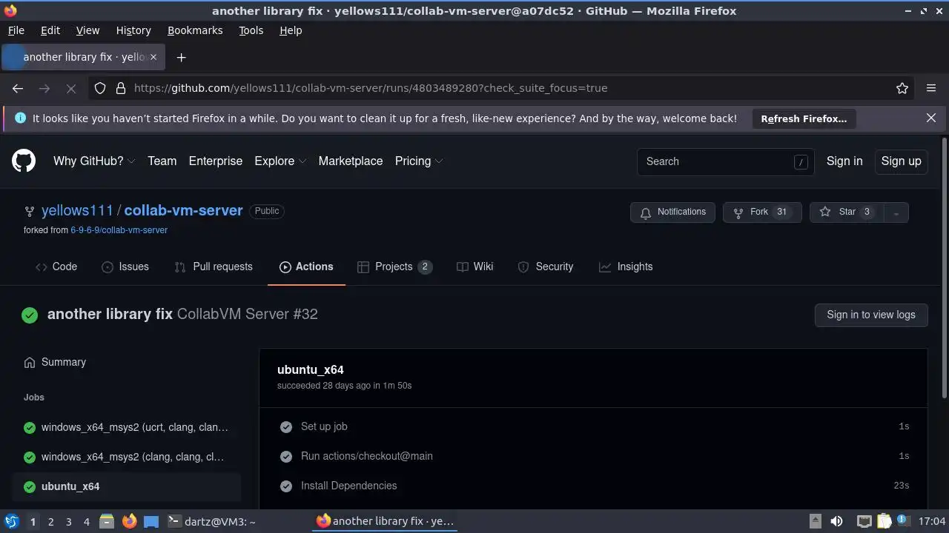Image resolution: width=949 pixels, height=533 pixels.
Task: Open the Help menu
Action: point(291,30)
